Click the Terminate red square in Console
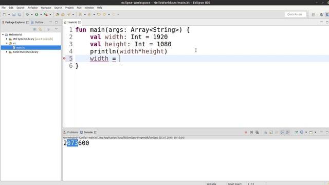This screenshot has height=185, width=329. pyautogui.click(x=246, y=133)
